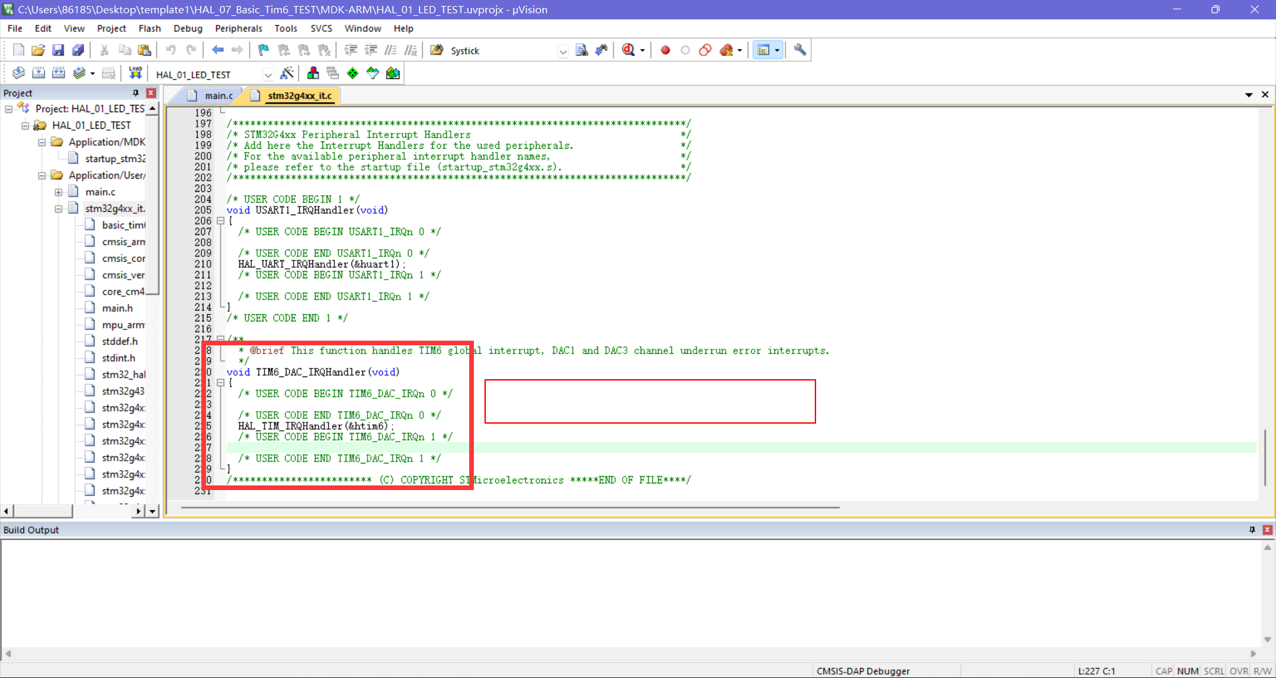Kill all breakpoints icon
The width and height of the screenshot is (1276, 678).
click(x=726, y=50)
